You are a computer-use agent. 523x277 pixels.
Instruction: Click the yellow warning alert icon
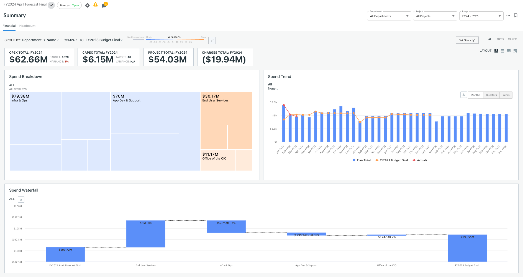(x=96, y=5)
